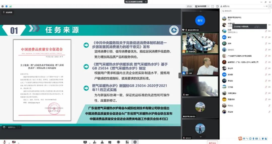This screenshot has height=144, width=272.
Task: Toggle muted microphone icon in 蔡军's row
Action: click(266, 37)
